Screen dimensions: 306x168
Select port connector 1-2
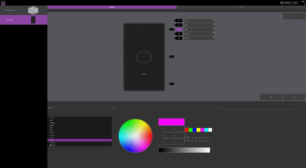179,25
